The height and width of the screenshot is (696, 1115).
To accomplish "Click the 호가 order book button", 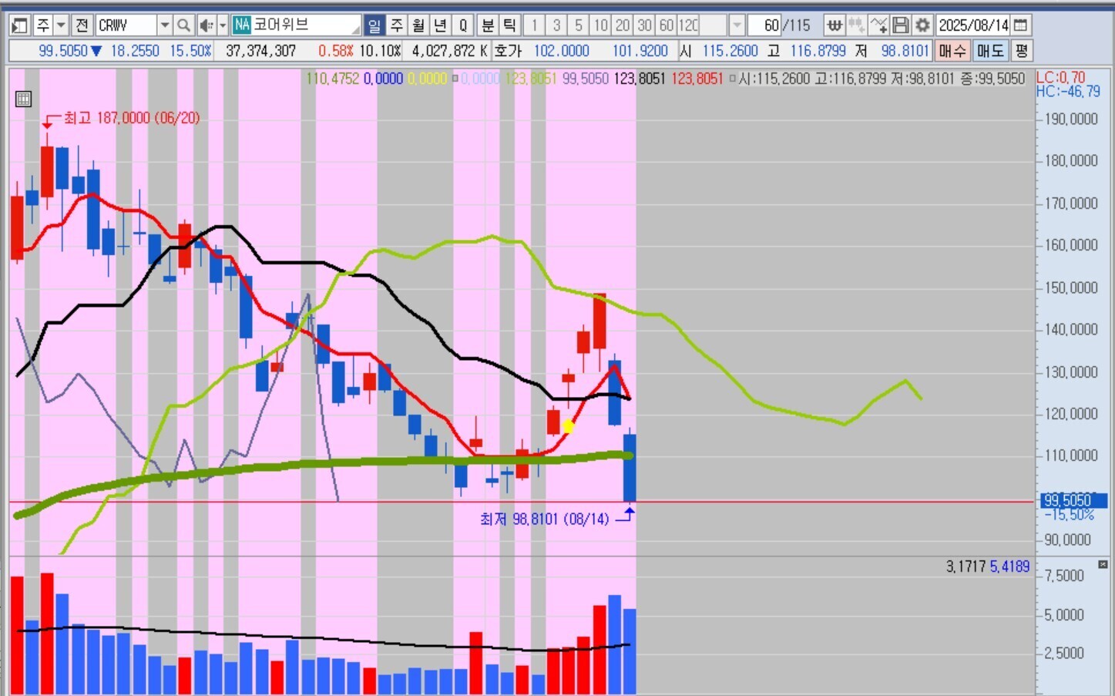I will click(x=508, y=51).
